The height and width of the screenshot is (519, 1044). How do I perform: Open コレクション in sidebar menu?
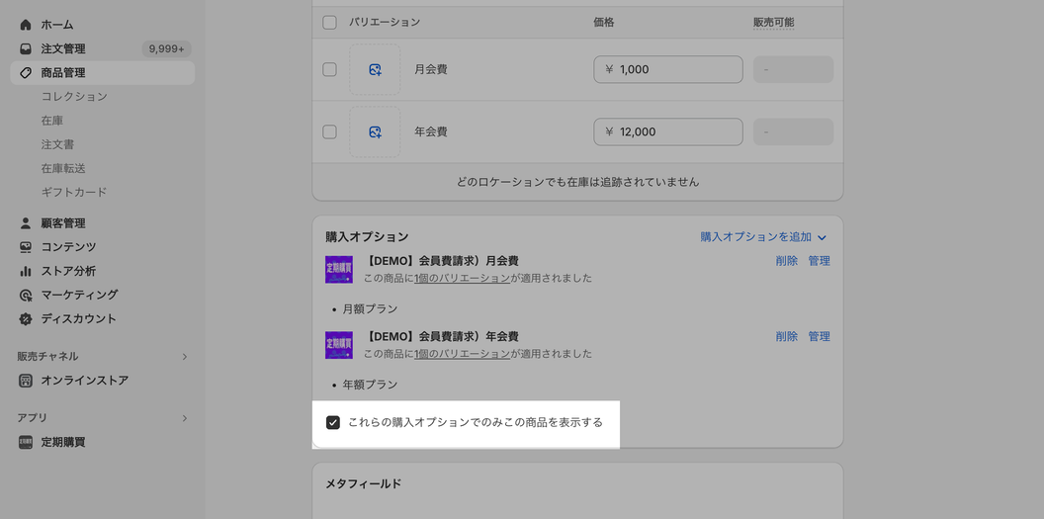pyautogui.click(x=74, y=97)
